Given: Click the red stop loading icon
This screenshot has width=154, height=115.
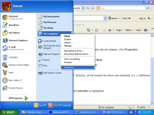Looking at the screenshot, I should (x=92, y=8).
